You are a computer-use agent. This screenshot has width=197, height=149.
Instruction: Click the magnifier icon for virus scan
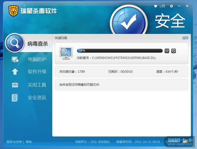[15, 43]
